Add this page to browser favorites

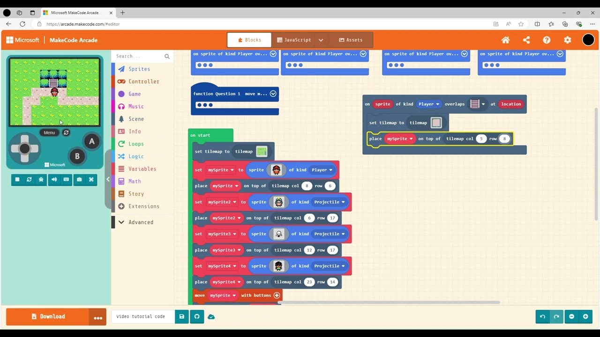[521, 24]
